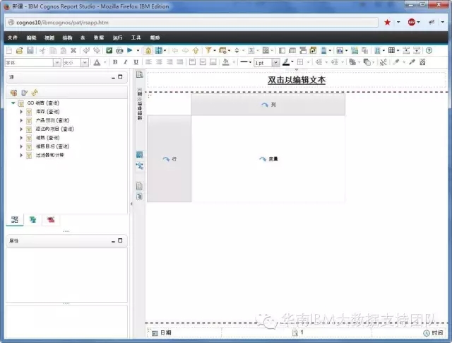Click the New report icon

(x=9, y=50)
